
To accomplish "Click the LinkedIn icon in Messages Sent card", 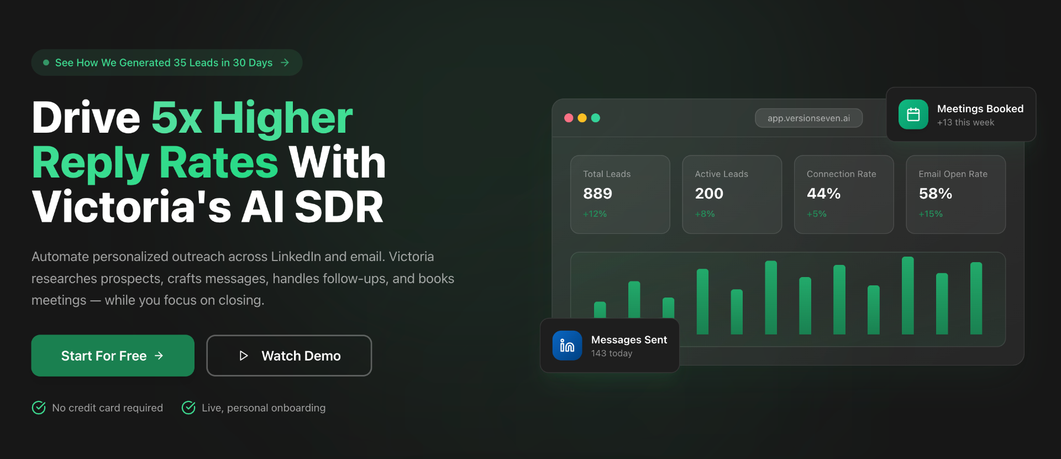I will pyautogui.click(x=567, y=346).
